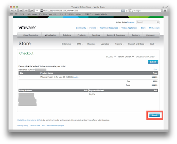Open the dev (43) bookmarks folder
Viewport: 177px width, 144px height.
coord(53,14)
